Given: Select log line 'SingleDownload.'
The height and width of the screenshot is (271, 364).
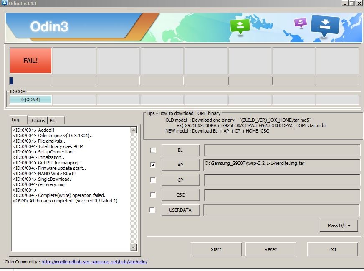Looking at the screenshot, I should [x=42, y=179].
